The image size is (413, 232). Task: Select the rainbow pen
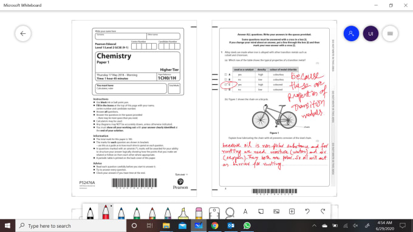pyautogui.click(x=152, y=213)
